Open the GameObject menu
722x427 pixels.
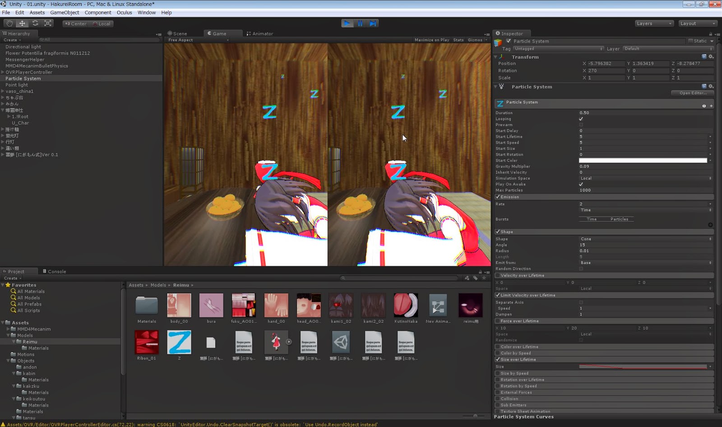coord(65,13)
